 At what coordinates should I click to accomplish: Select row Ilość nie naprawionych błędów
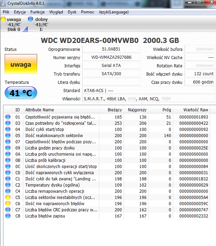[107, 203]
